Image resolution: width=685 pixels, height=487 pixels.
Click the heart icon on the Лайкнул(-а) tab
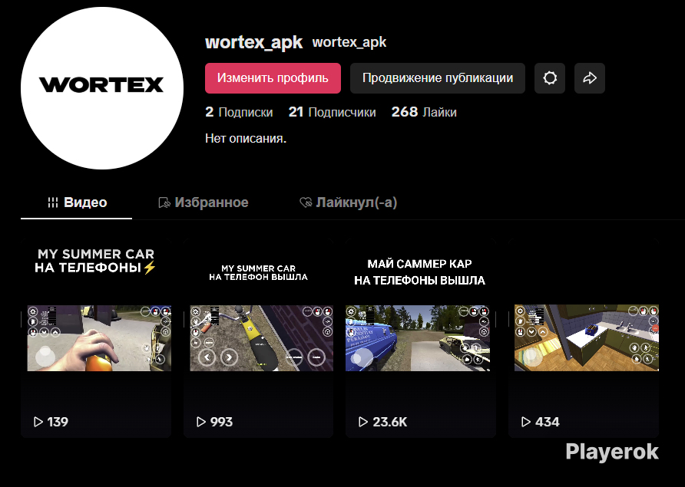click(306, 202)
